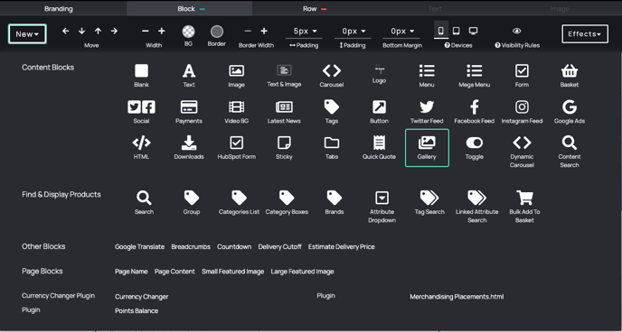Add a Toggle block
The height and width of the screenshot is (332, 622).
pos(475,148)
